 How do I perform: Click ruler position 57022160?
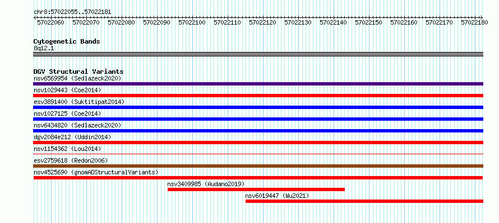click(404, 22)
